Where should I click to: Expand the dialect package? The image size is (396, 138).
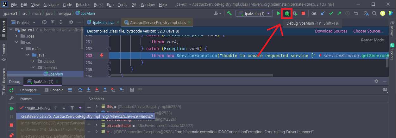[x=34, y=61]
